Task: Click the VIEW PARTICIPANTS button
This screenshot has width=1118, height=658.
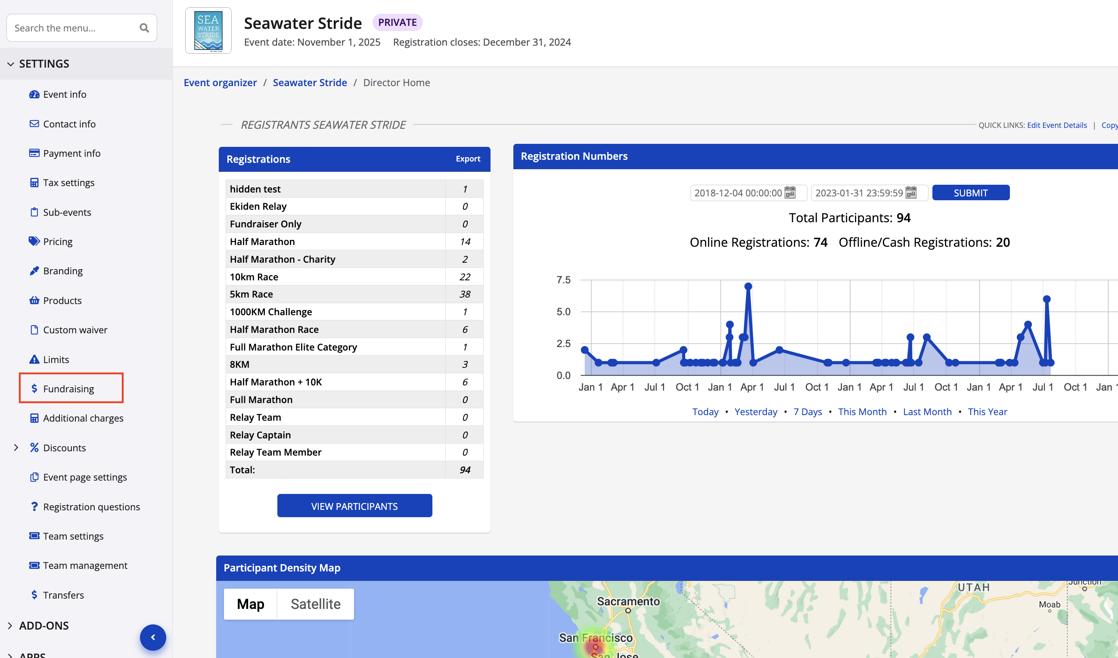Action: 354,506
